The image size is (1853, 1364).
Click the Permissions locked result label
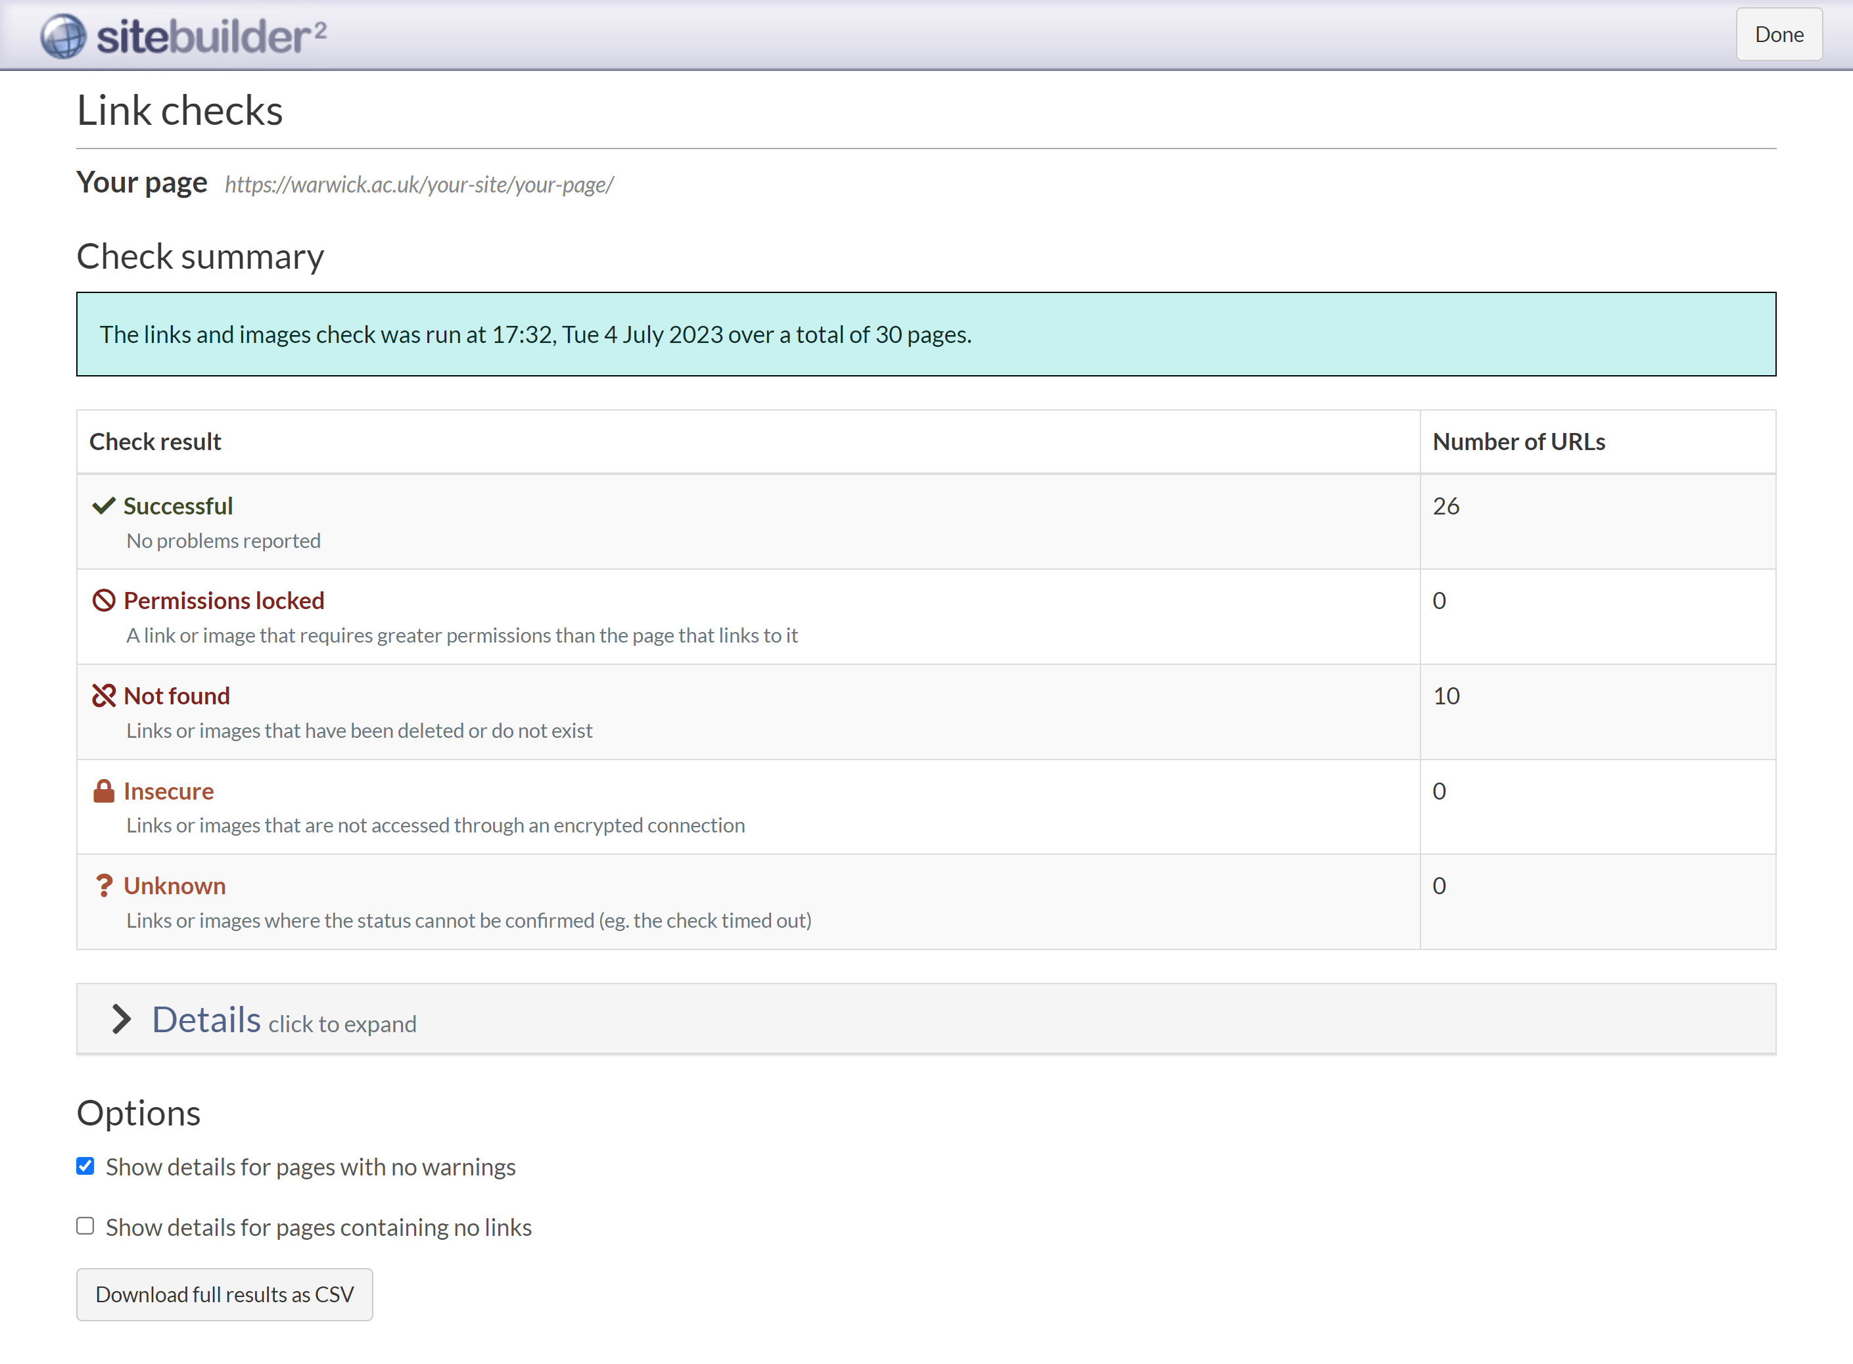tap(224, 601)
